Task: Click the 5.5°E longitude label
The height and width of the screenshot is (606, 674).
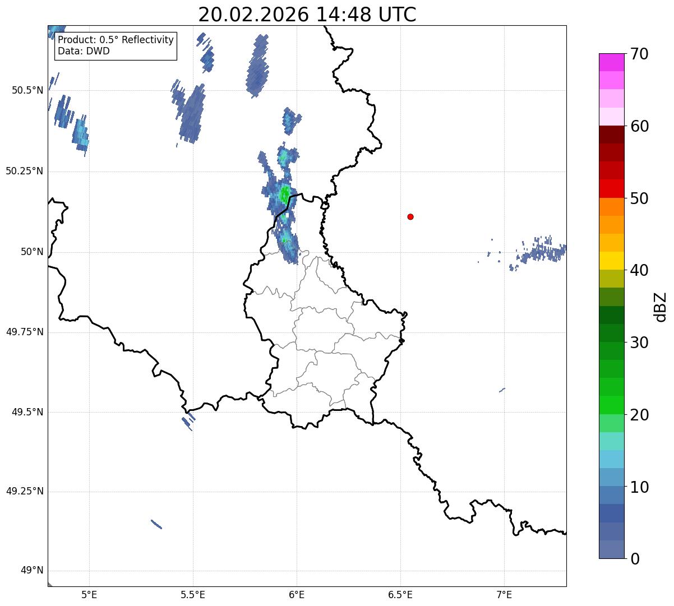Action: tap(193, 595)
